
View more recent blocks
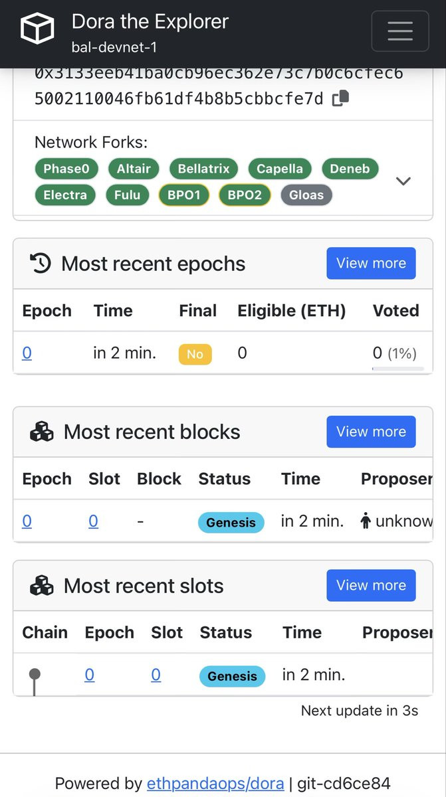coord(371,432)
